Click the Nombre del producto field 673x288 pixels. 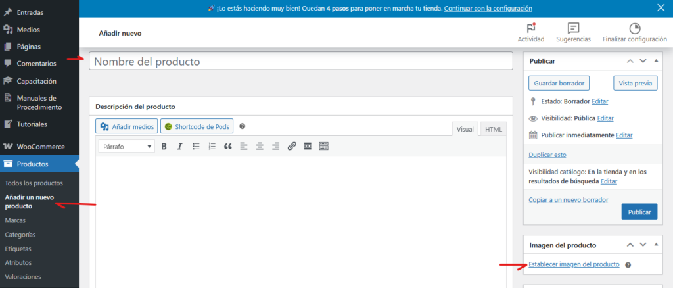300,61
